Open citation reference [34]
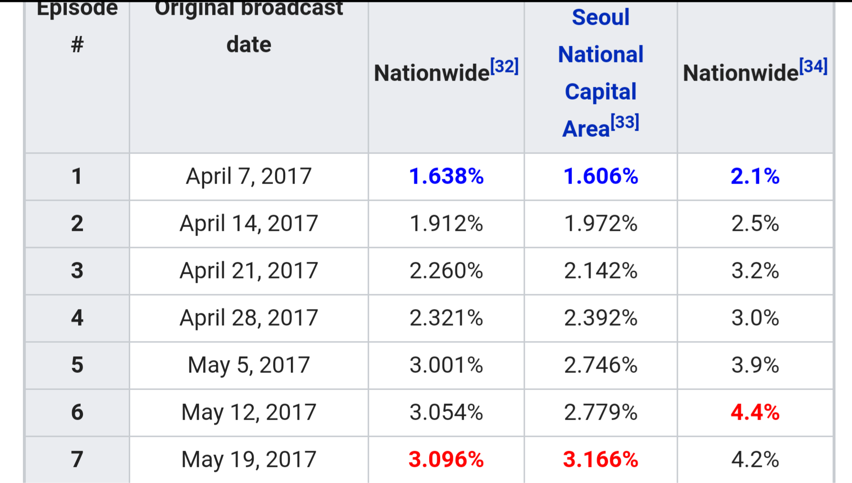 [813, 66]
